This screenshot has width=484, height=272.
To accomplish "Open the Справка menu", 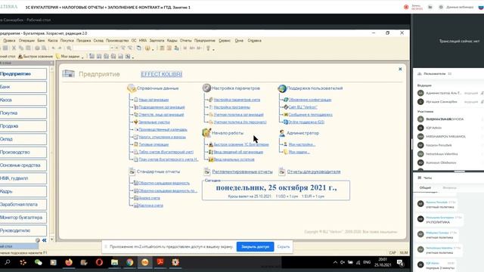I will [x=254, y=40].
